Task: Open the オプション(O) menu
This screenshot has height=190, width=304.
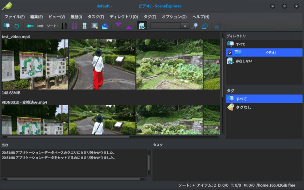Action: pos(174,17)
